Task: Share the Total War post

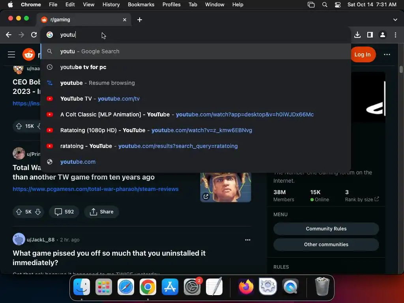Action: [101, 212]
